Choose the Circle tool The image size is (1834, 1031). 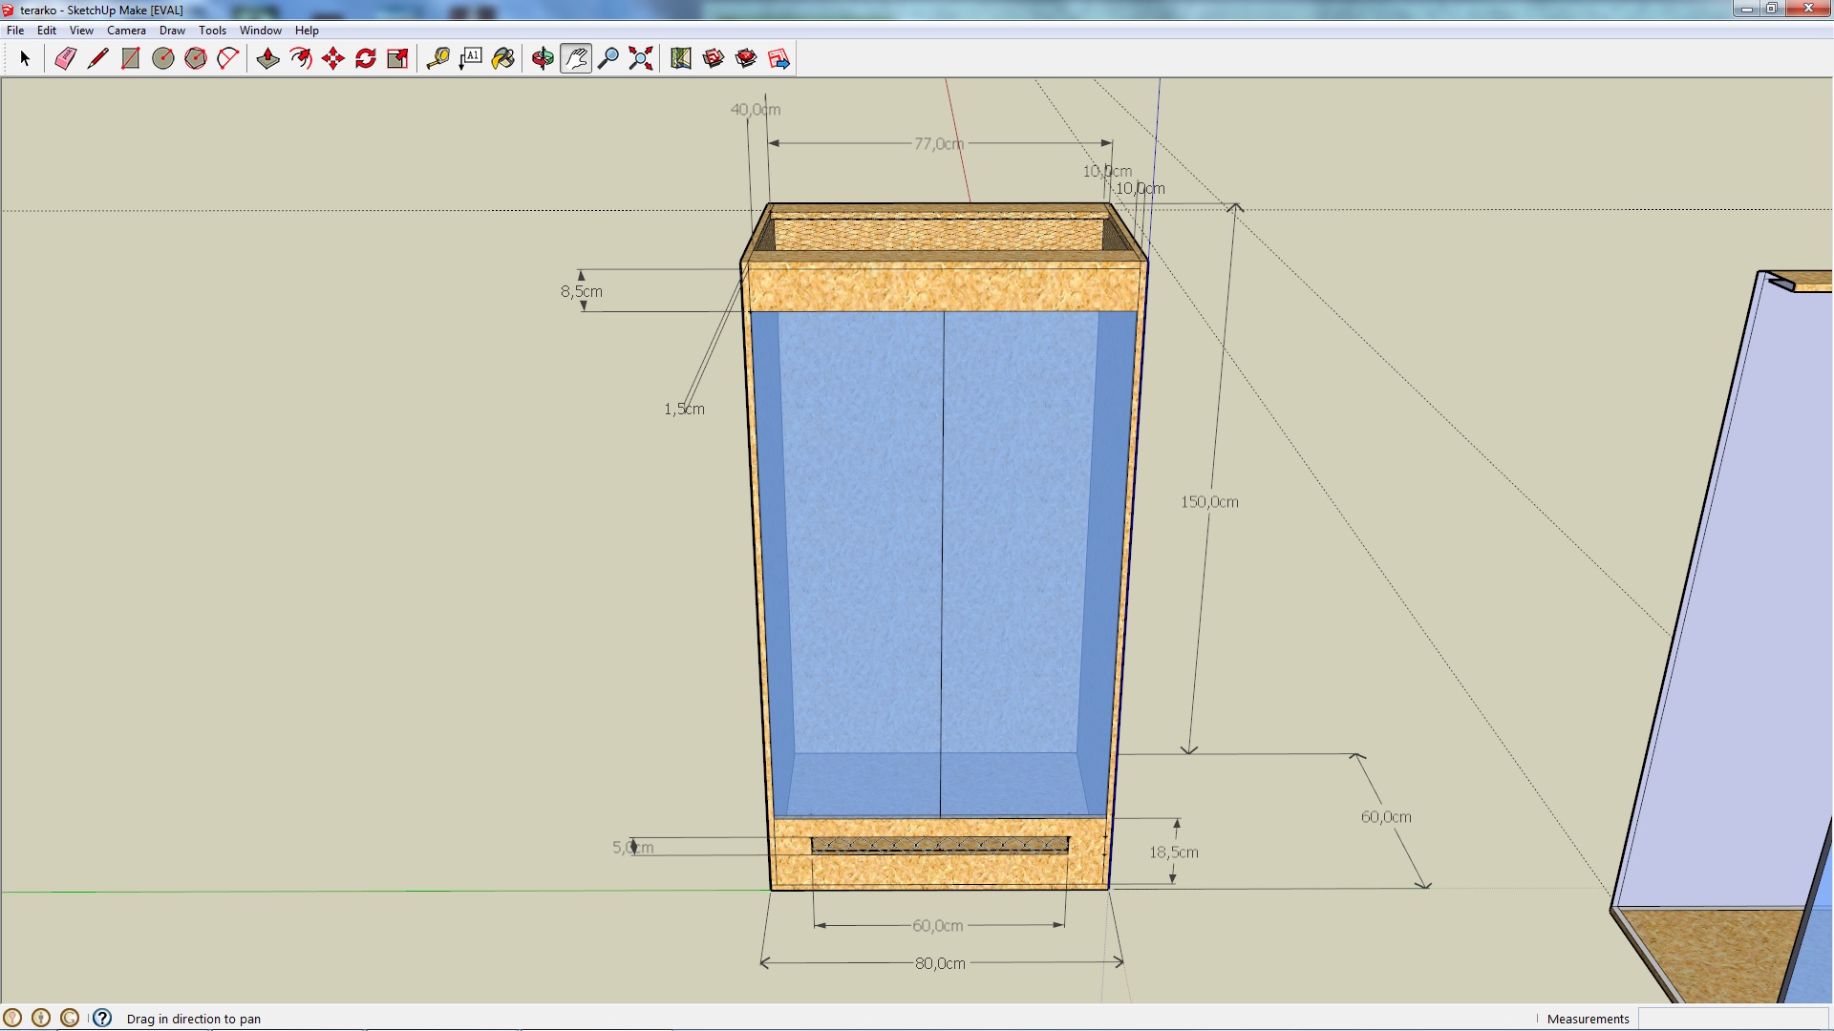[x=163, y=59]
